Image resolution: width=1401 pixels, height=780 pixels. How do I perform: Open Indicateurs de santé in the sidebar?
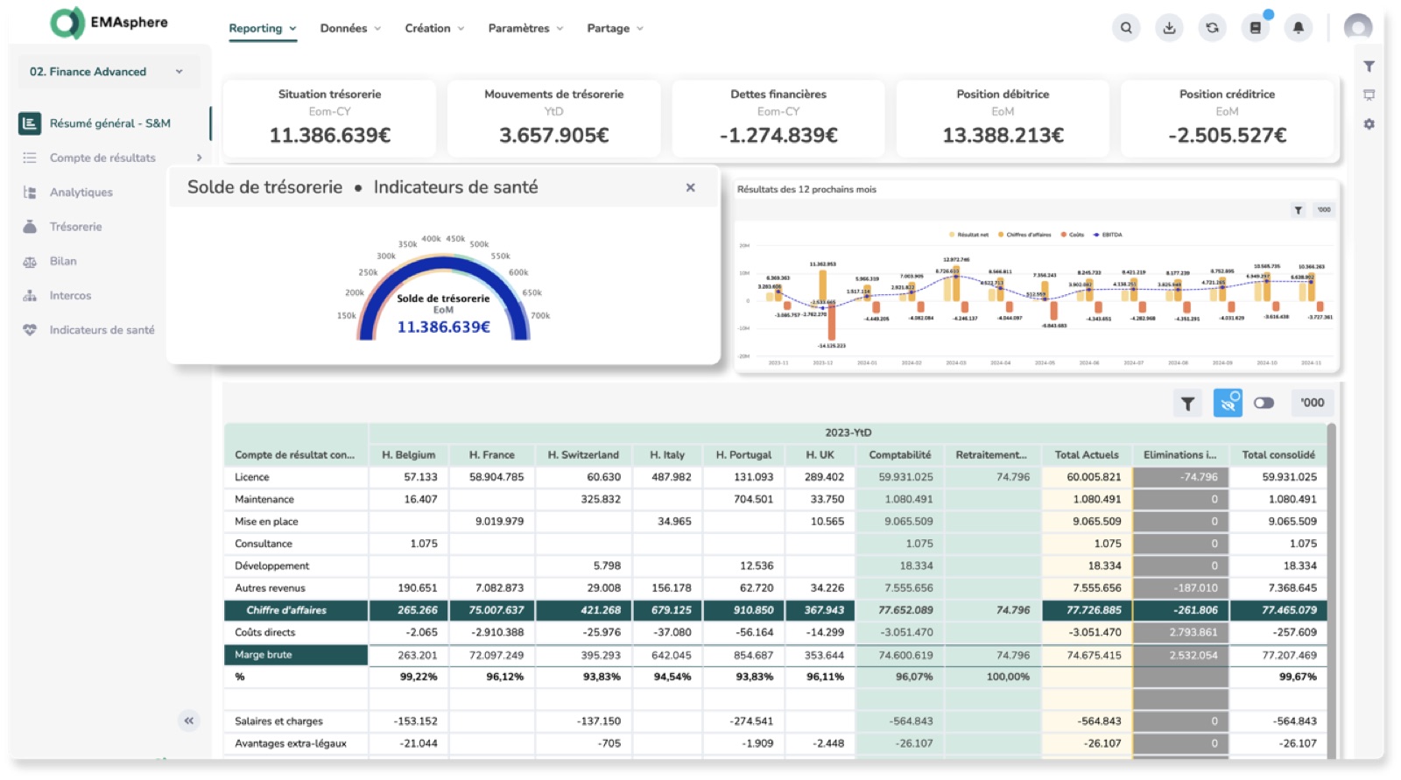[102, 330]
